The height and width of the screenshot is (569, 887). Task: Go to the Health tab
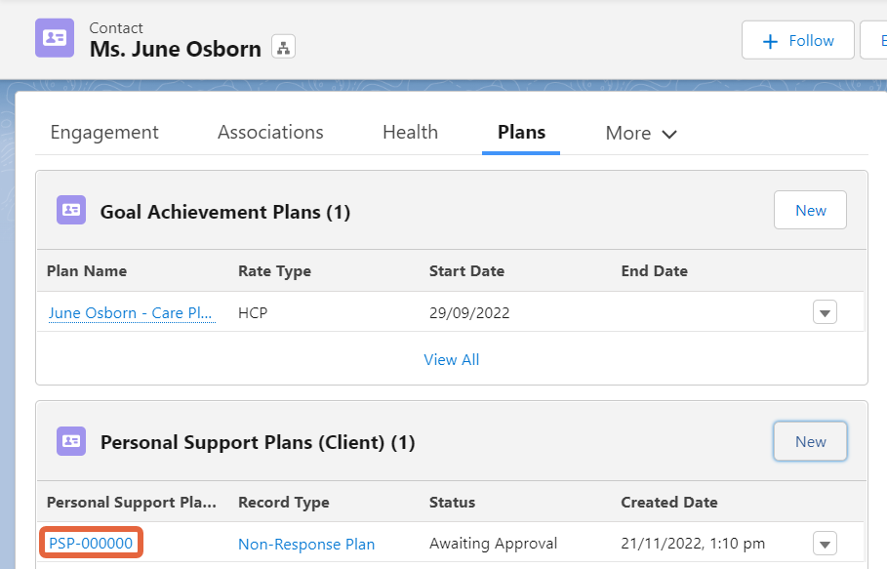[410, 133]
